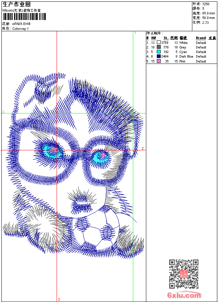Click the 描述 column header

(183, 38)
